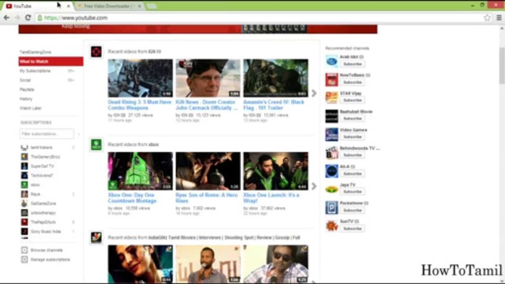505x284 pixels.
Task: Click the Manage subscriptions icon in sidebar
Action: [x=24, y=260]
